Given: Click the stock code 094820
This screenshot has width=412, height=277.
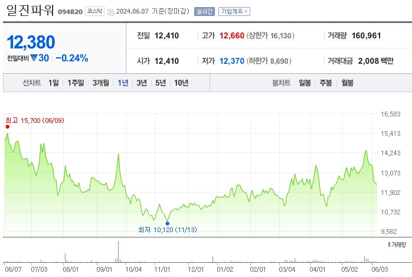Looking at the screenshot, I should point(70,12).
